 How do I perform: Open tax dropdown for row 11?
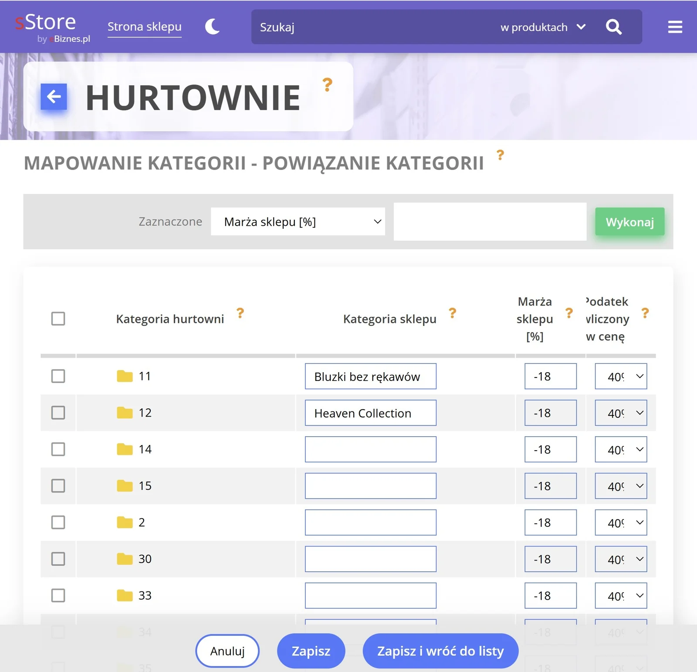point(621,376)
